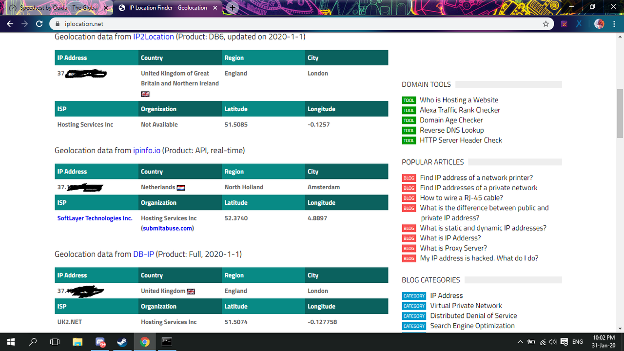Open Discord from the taskbar
The height and width of the screenshot is (351, 624).
[100, 342]
